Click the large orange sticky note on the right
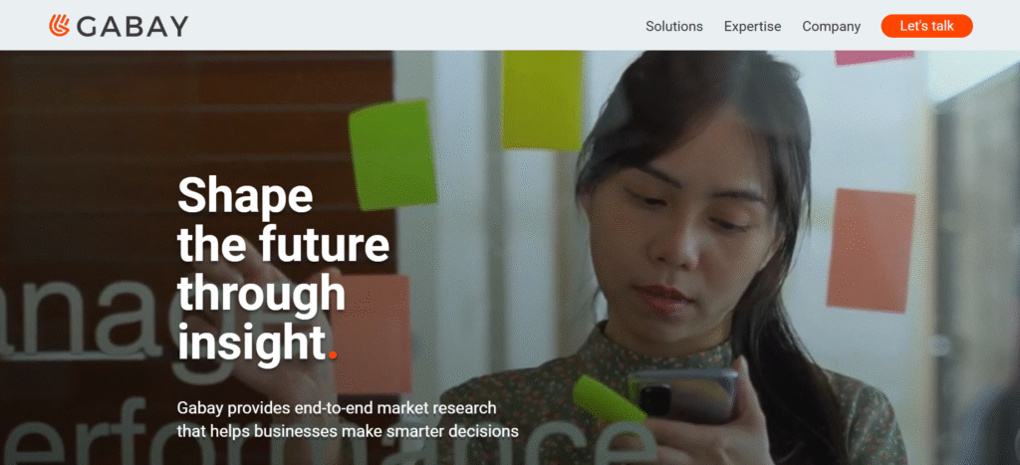 [x=871, y=250]
